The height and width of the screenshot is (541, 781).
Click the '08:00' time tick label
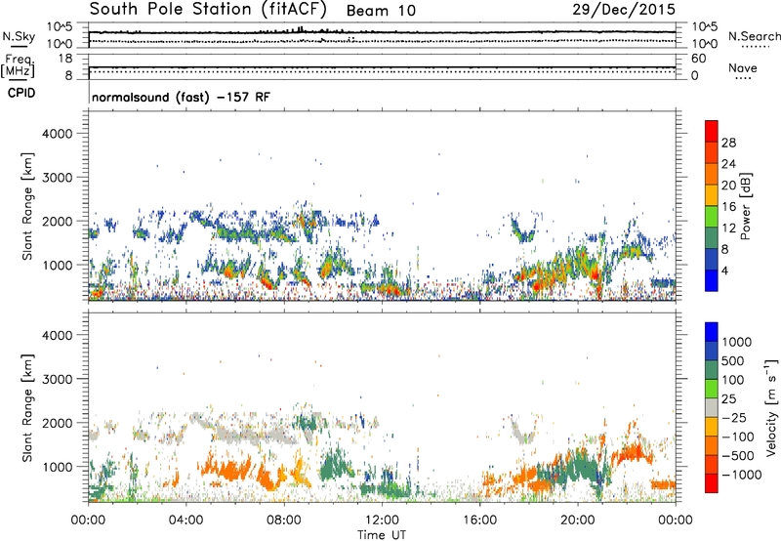[284, 520]
